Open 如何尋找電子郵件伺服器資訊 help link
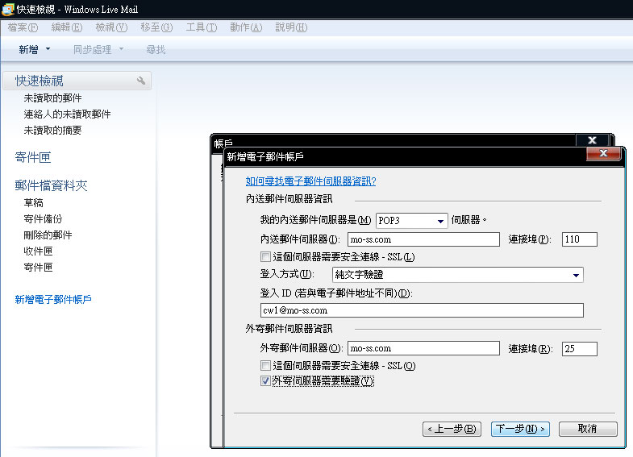Viewport: 633px width, 457px height. click(310, 181)
